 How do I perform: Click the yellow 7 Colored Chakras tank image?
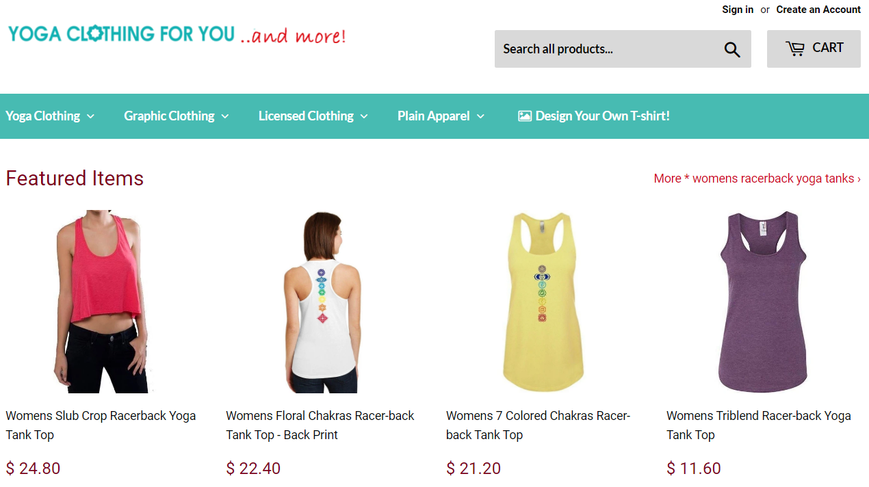[x=542, y=301]
